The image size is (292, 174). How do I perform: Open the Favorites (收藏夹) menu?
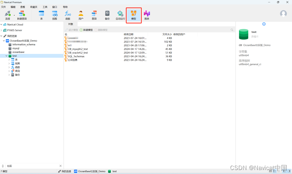coord(34,7)
